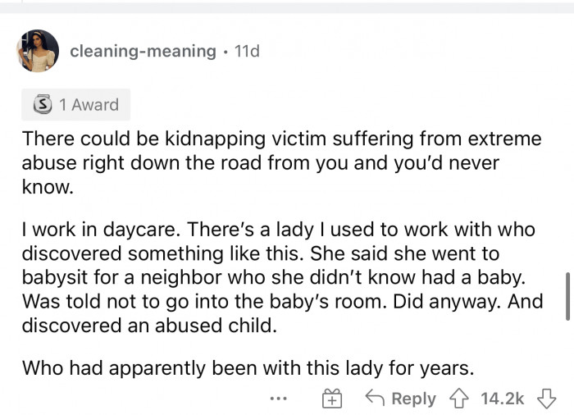
Task: Click the silver coin award icon
Action: pos(43,105)
